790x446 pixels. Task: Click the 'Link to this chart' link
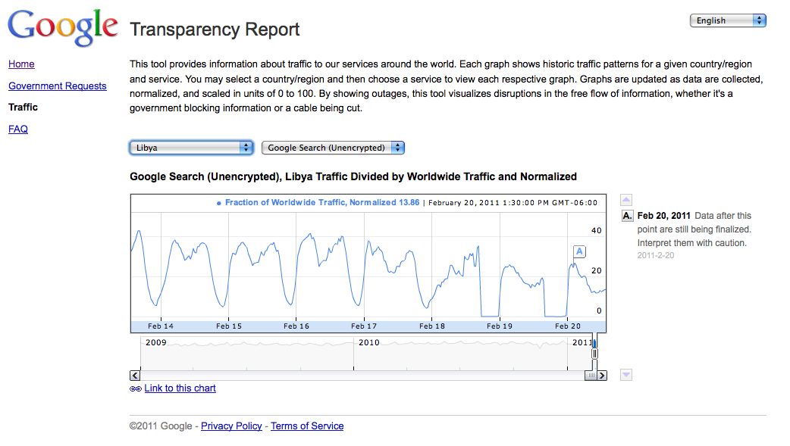tap(180, 388)
